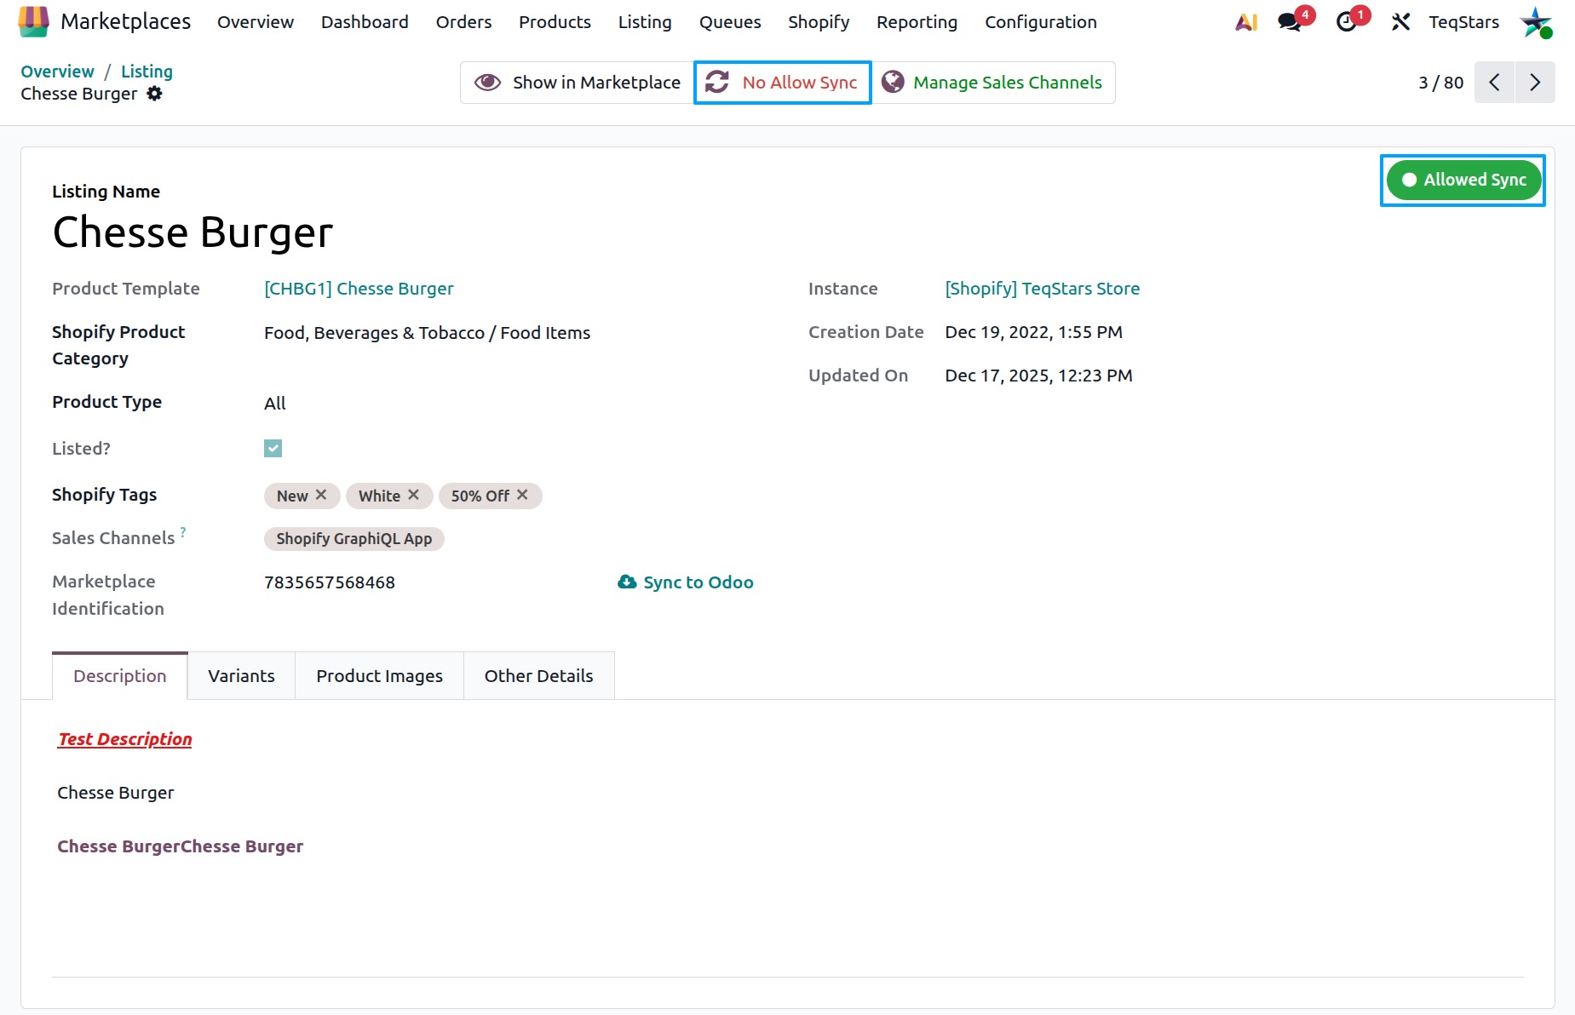This screenshot has height=1015, width=1575.
Task: Click the Marketplace Identification value 7835657568468
Action: (330, 582)
